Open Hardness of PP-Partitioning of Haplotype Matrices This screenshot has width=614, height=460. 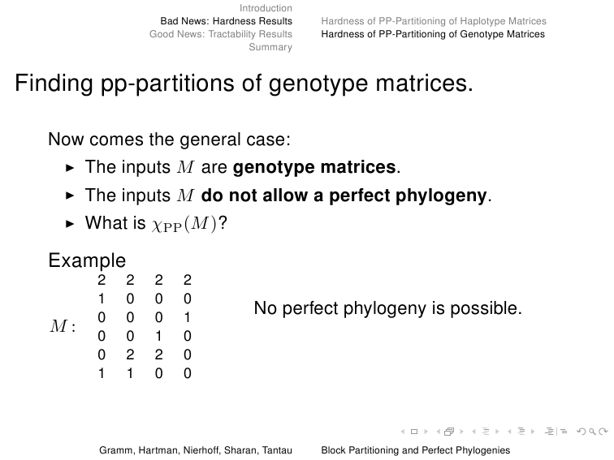(x=434, y=21)
